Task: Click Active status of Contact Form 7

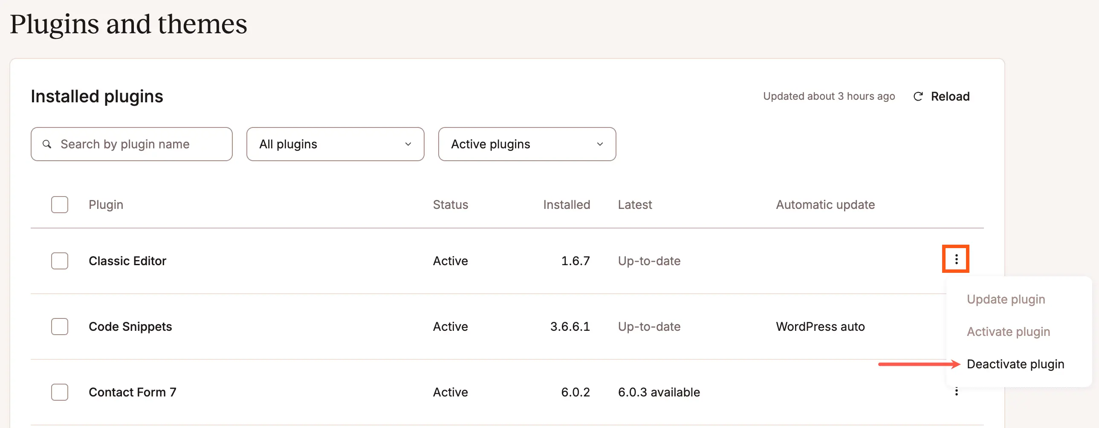Action: pos(451,392)
